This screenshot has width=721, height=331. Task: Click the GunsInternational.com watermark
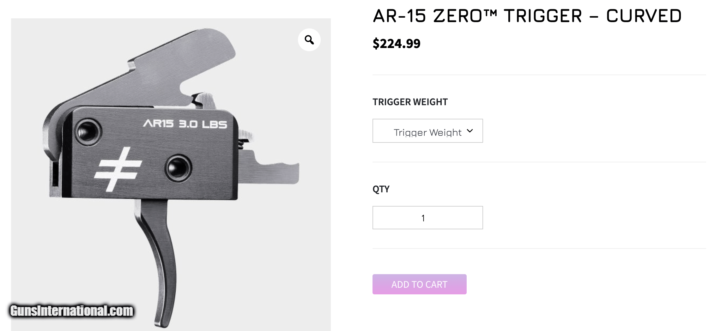tap(72, 311)
